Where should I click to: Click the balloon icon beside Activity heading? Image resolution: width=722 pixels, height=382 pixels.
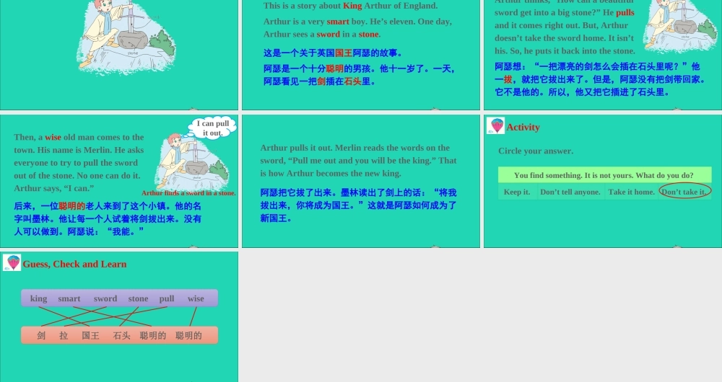495,125
